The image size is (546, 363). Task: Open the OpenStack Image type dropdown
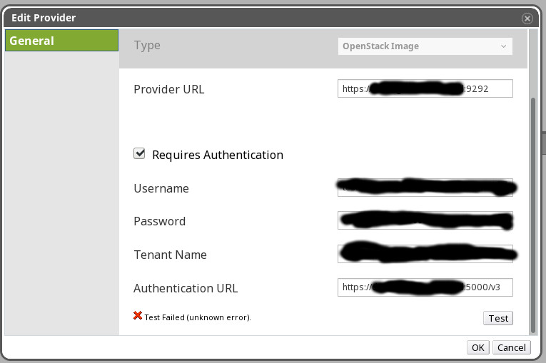tap(425, 46)
